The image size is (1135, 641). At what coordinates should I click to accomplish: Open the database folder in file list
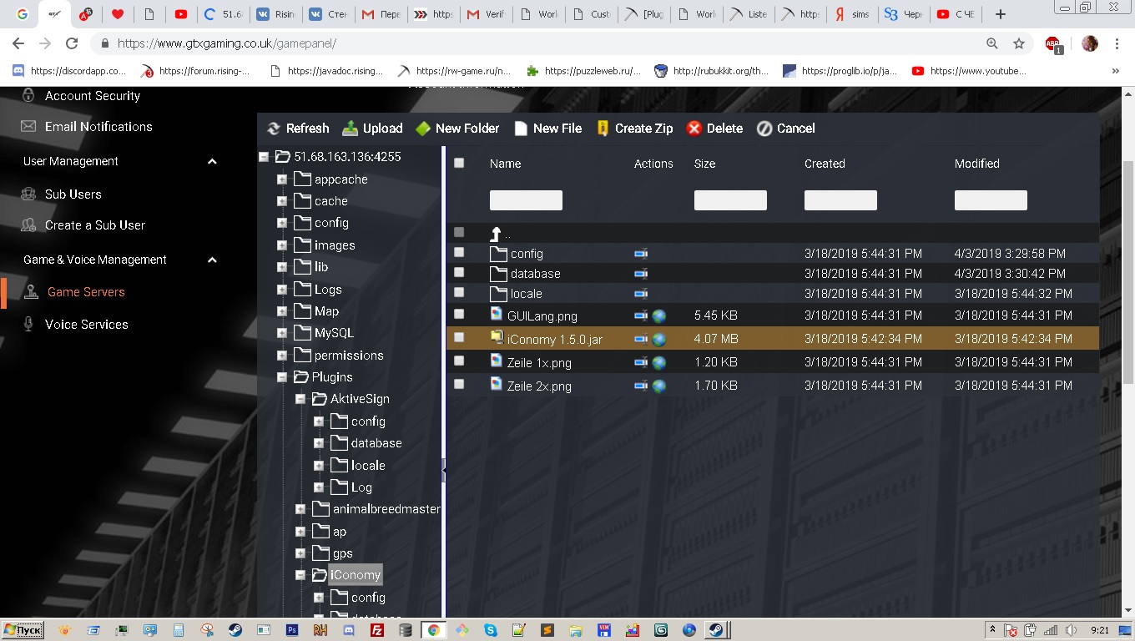coord(535,274)
